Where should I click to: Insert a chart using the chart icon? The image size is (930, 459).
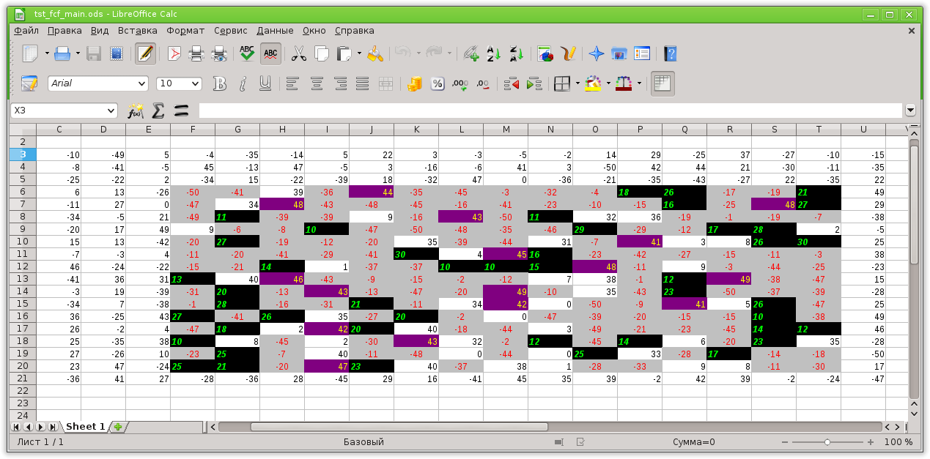(x=545, y=53)
